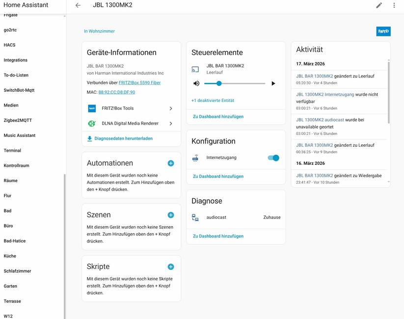The image size is (404, 319).
Task: Click the FRITZ! logo badge
Action: tap(383, 31)
